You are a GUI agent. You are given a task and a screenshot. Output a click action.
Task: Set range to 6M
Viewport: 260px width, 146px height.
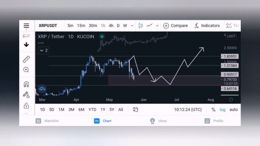point(81,109)
